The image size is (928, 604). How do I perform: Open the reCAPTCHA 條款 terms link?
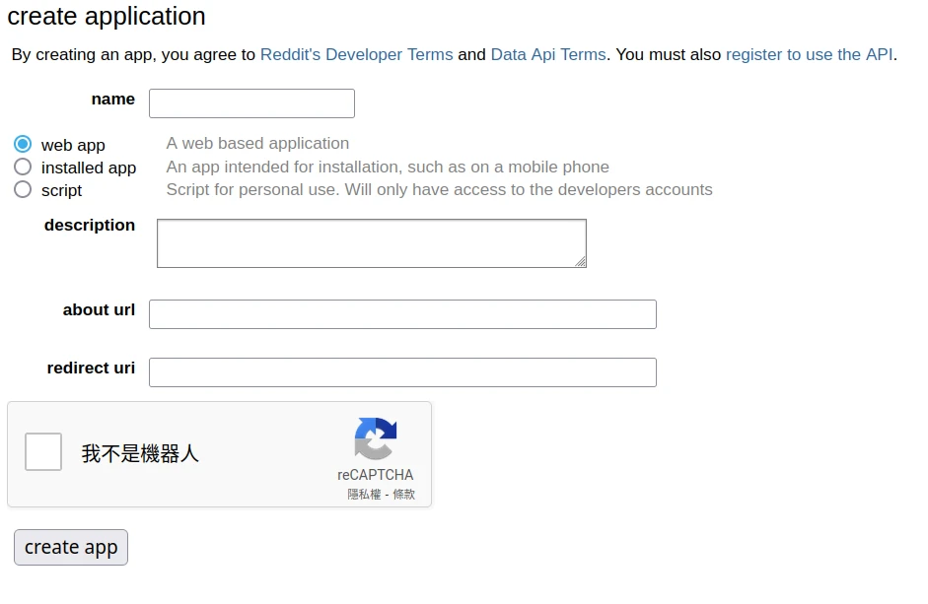(x=403, y=495)
